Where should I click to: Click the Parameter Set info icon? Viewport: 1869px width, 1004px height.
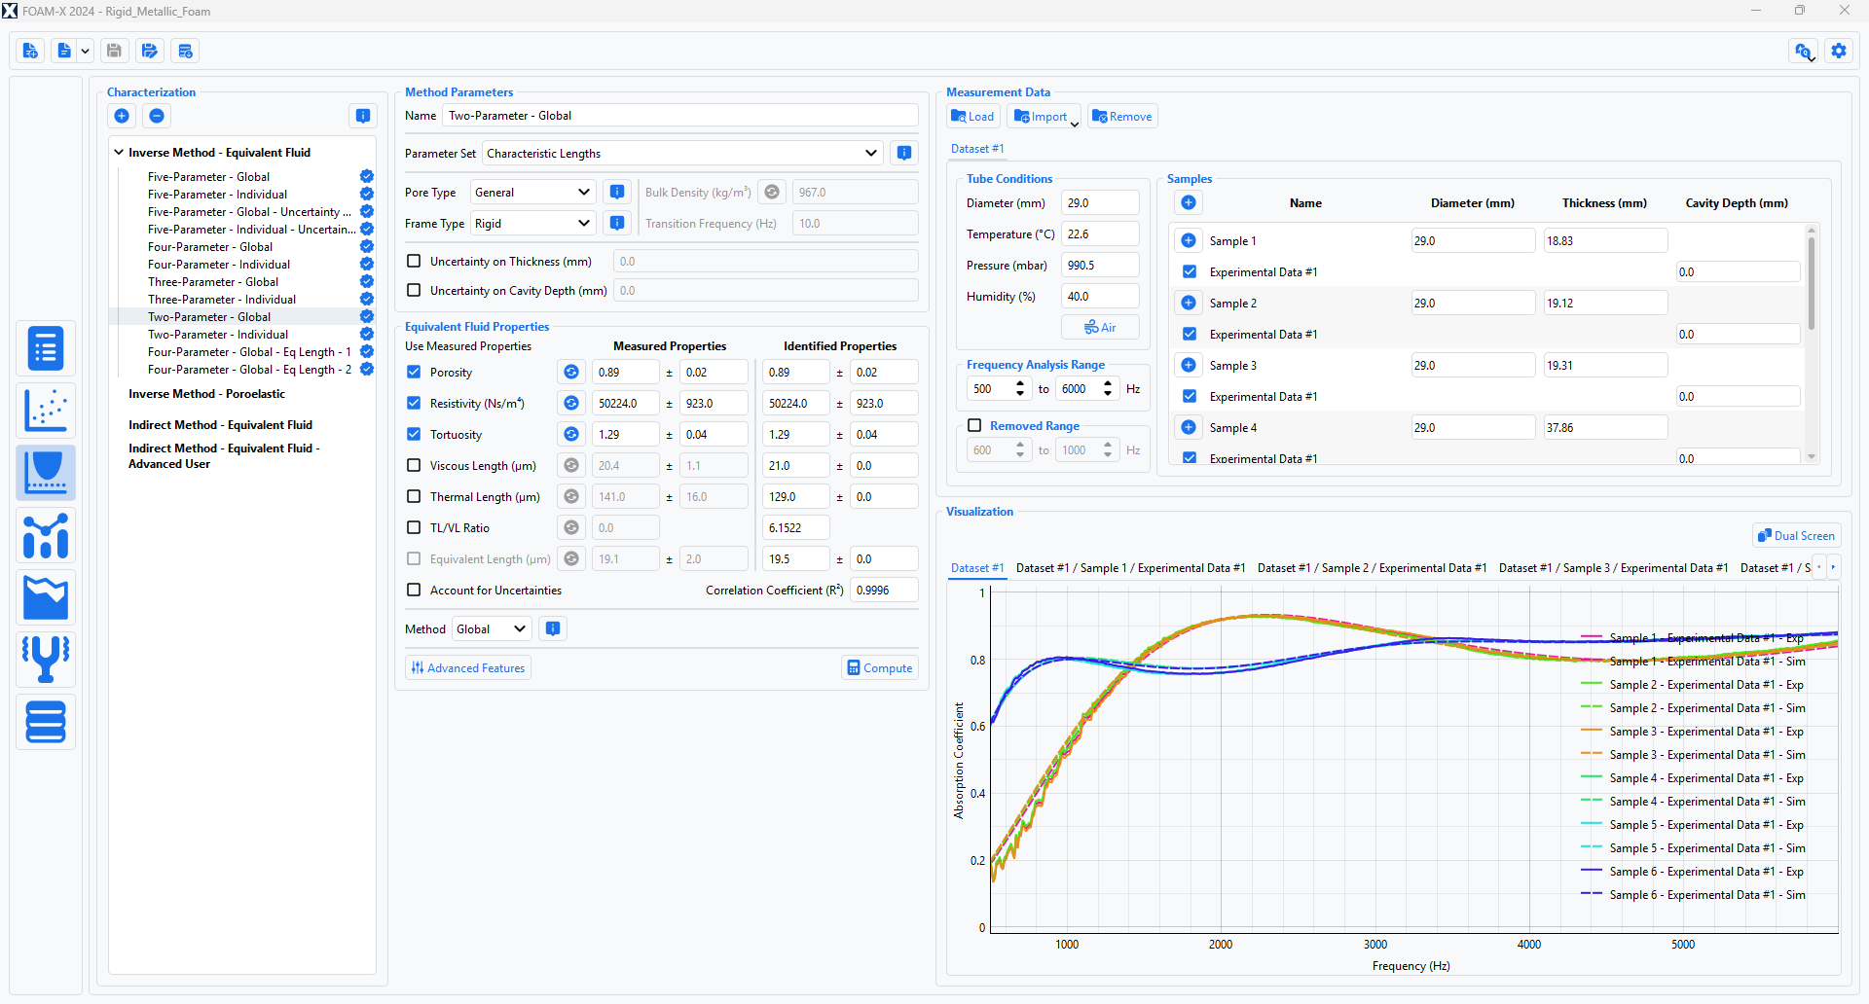tap(904, 153)
